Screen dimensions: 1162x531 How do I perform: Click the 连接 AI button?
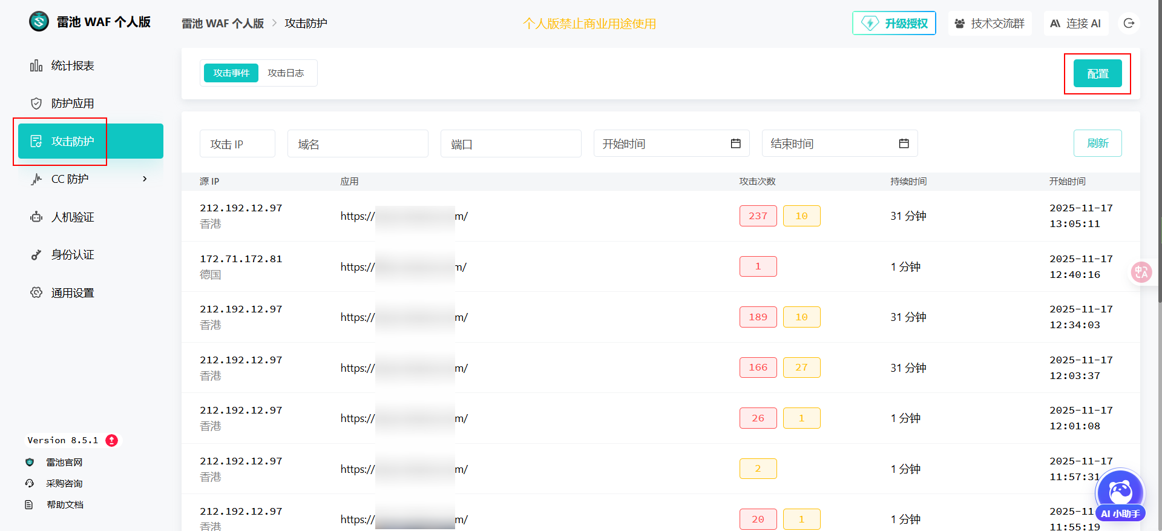tap(1076, 23)
